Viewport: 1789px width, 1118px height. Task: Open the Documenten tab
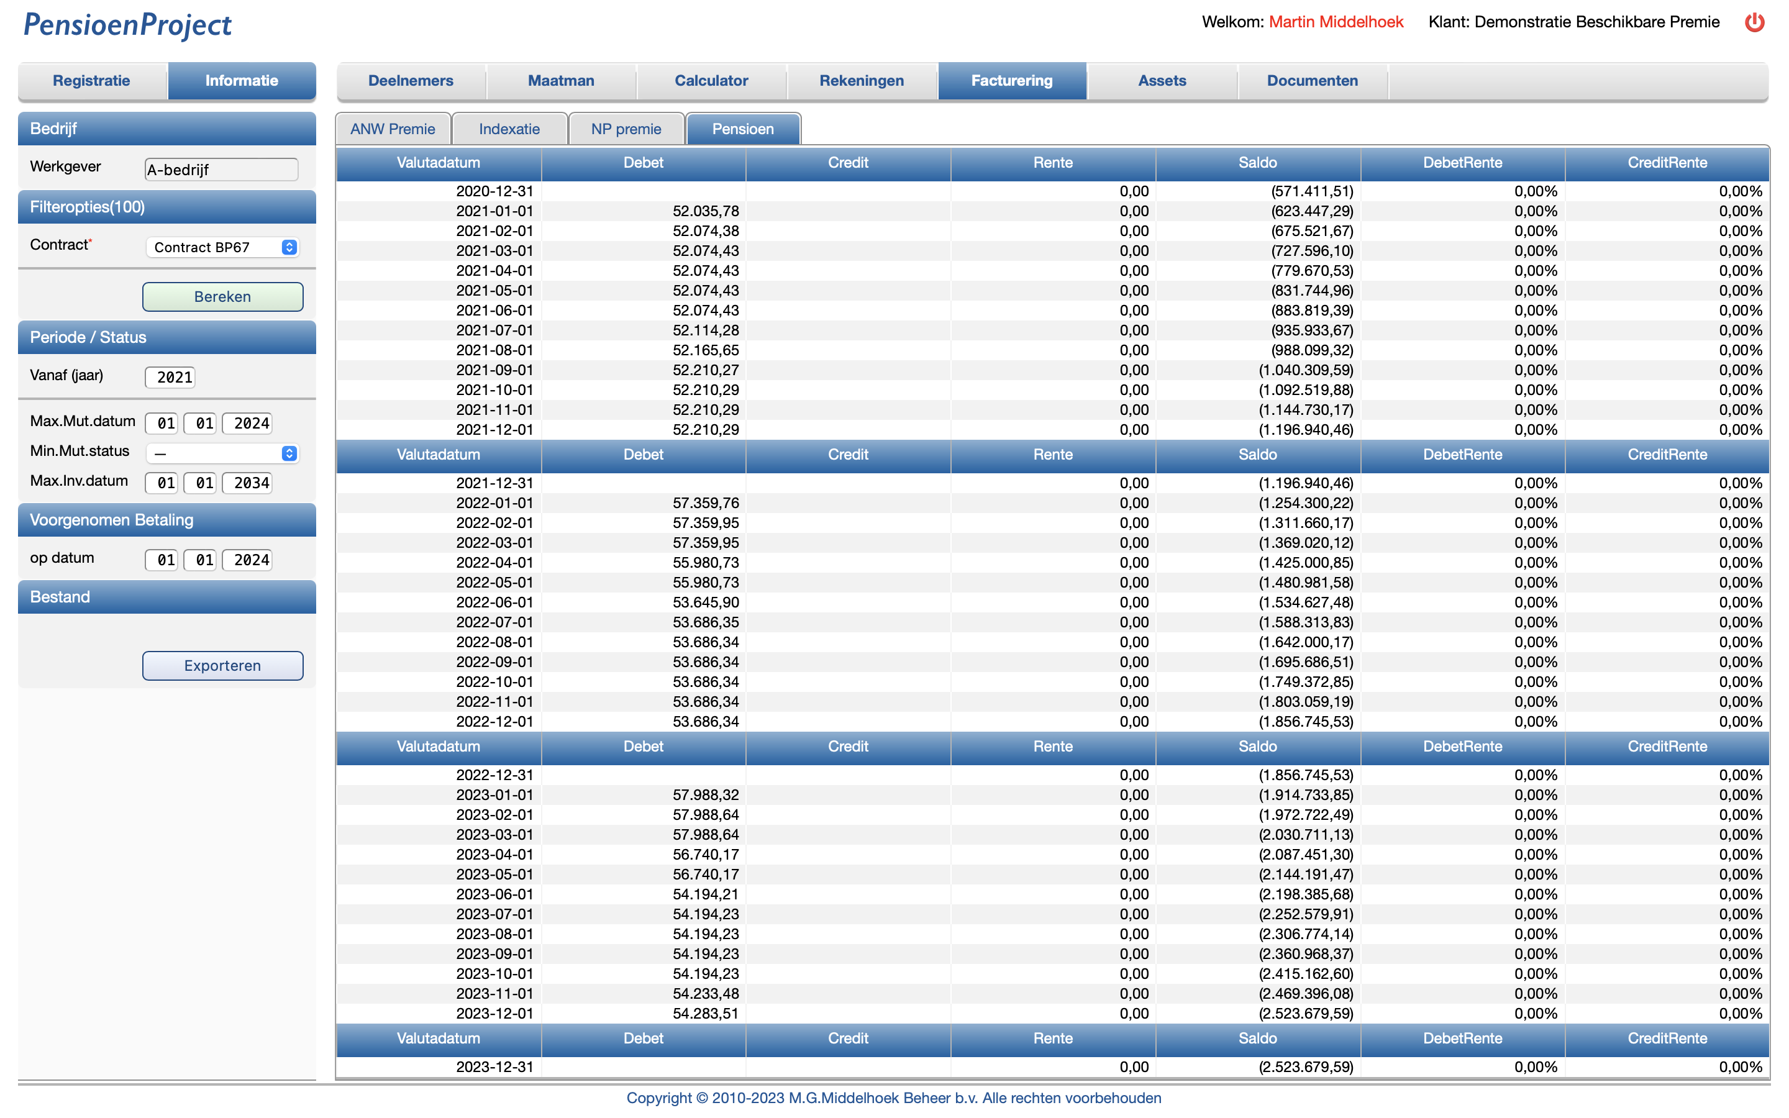pyautogui.click(x=1311, y=81)
